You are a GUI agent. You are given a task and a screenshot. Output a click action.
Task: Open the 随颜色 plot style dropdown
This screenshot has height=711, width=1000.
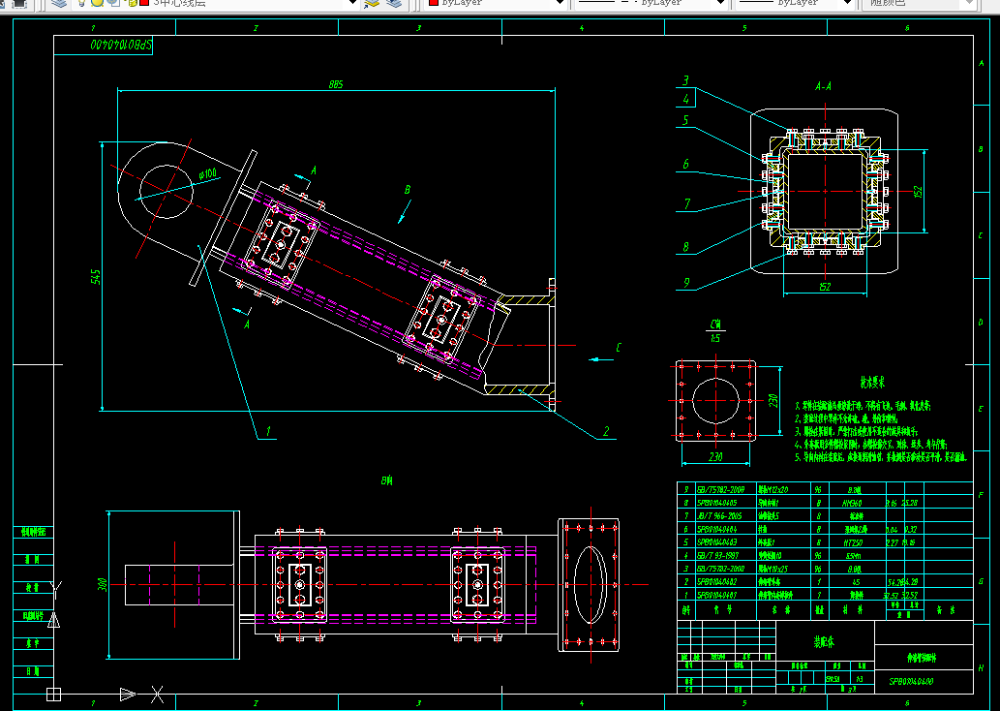(968, 3)
